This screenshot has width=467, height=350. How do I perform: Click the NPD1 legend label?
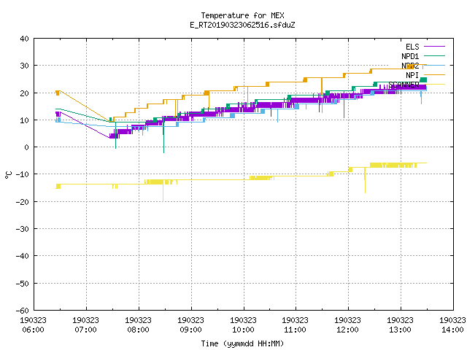pos(410,56)
